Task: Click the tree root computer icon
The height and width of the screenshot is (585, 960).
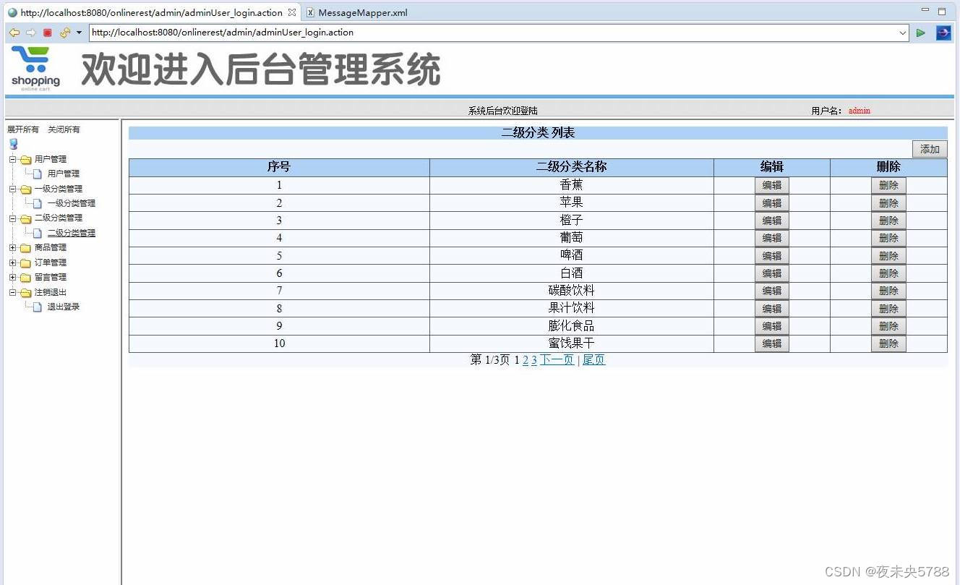Action: 13,144
